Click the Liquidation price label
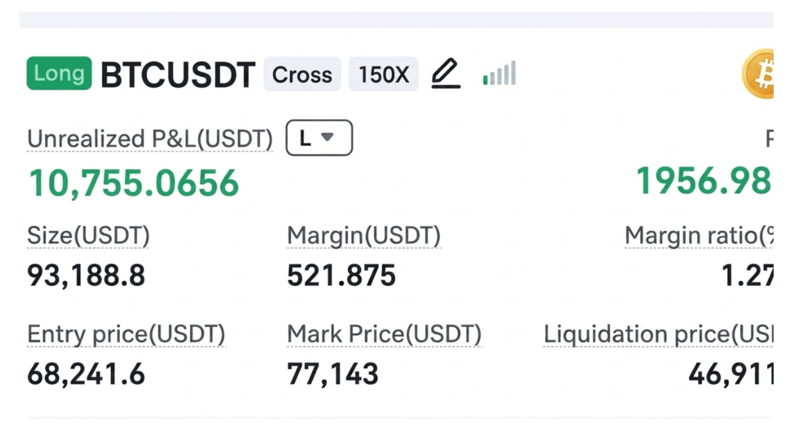 coord(658,334)
